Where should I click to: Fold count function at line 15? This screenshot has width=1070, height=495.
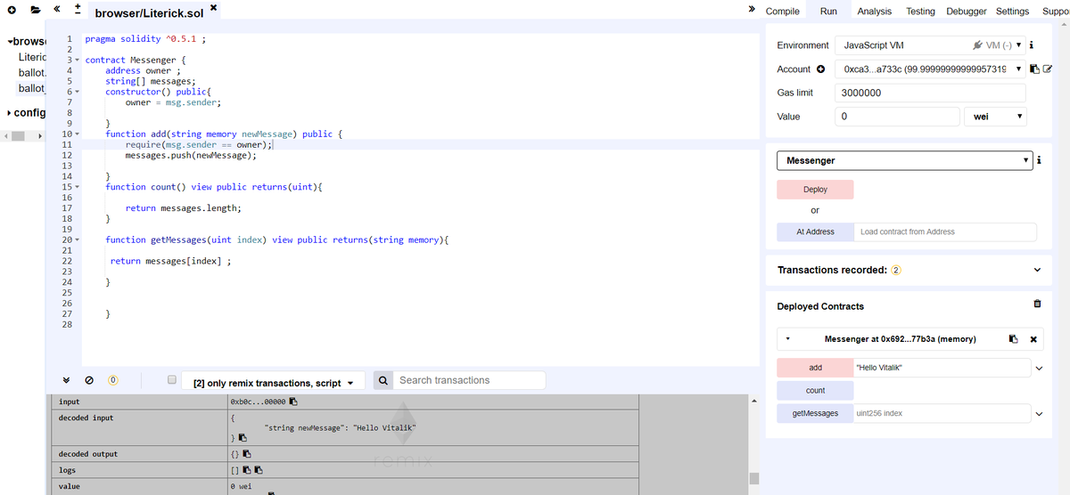[78, 187]
